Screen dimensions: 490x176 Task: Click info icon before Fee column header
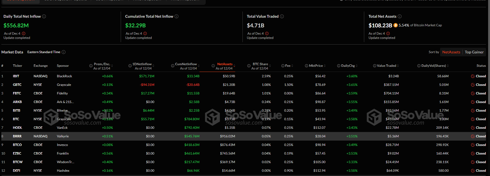click(283, 66)
